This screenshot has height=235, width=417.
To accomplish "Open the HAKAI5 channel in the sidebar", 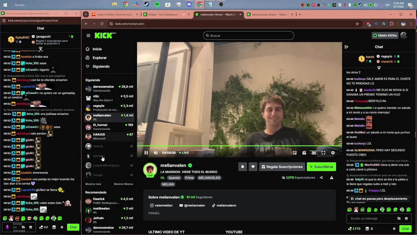I will pos(109,136).
